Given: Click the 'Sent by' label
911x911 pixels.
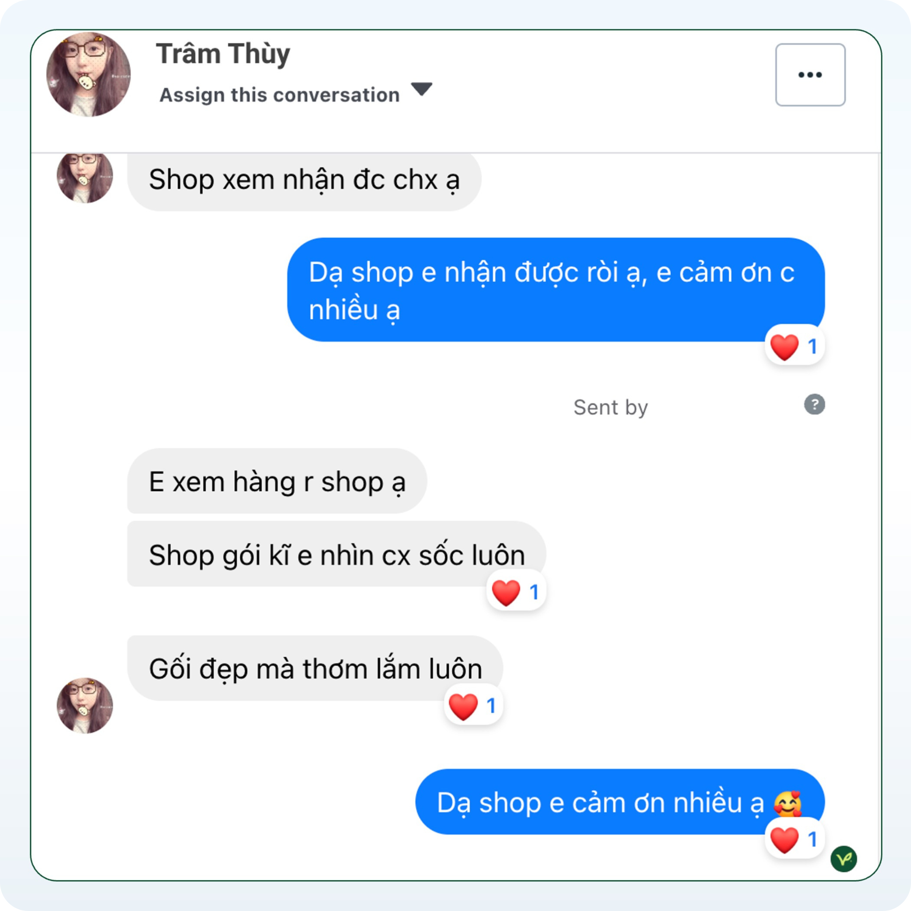Looking at the screenshot, I should click(610, 407).
